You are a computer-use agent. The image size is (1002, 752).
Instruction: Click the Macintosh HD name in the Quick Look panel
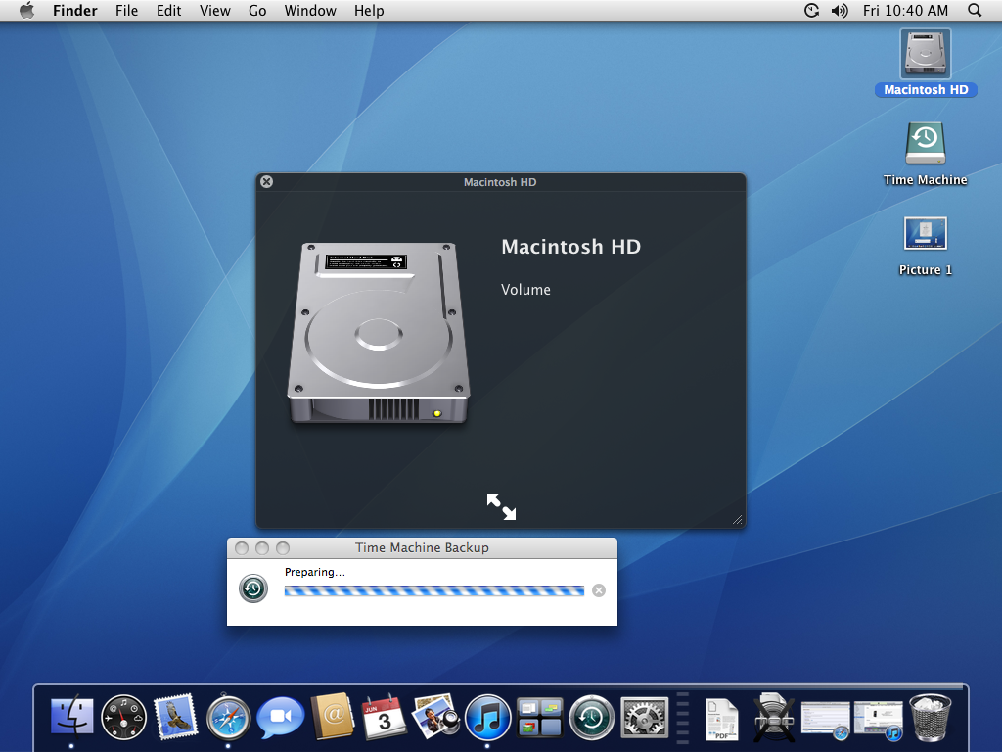click(x=570, y=247)
